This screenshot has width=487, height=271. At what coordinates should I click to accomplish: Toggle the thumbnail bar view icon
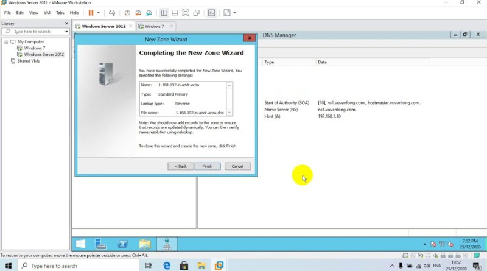point(175,13)
